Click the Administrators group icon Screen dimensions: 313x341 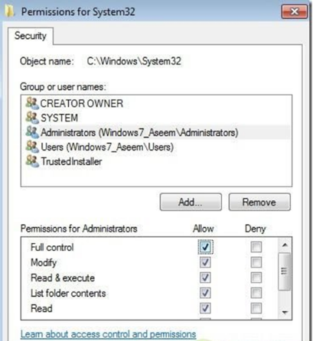click(x=32, y=132)
